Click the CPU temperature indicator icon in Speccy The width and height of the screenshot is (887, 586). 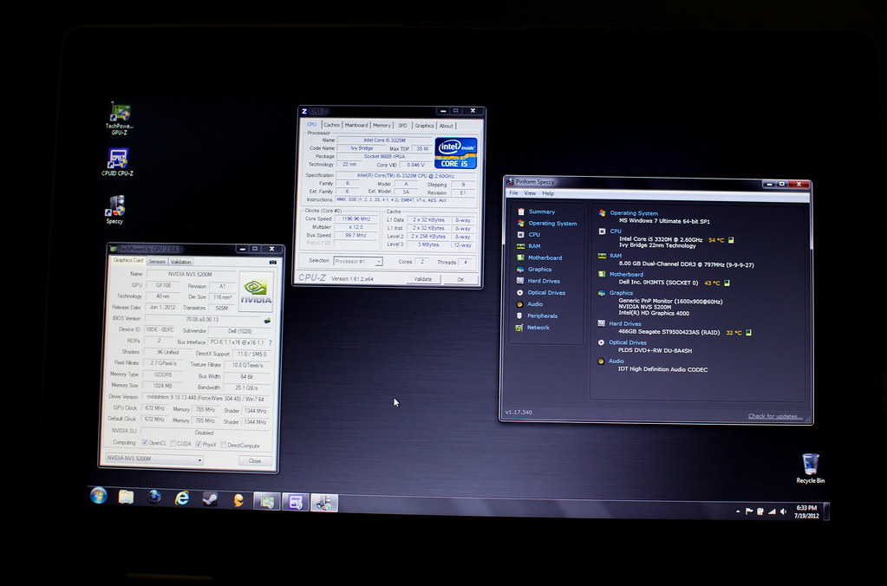click(x=731, y=240)
